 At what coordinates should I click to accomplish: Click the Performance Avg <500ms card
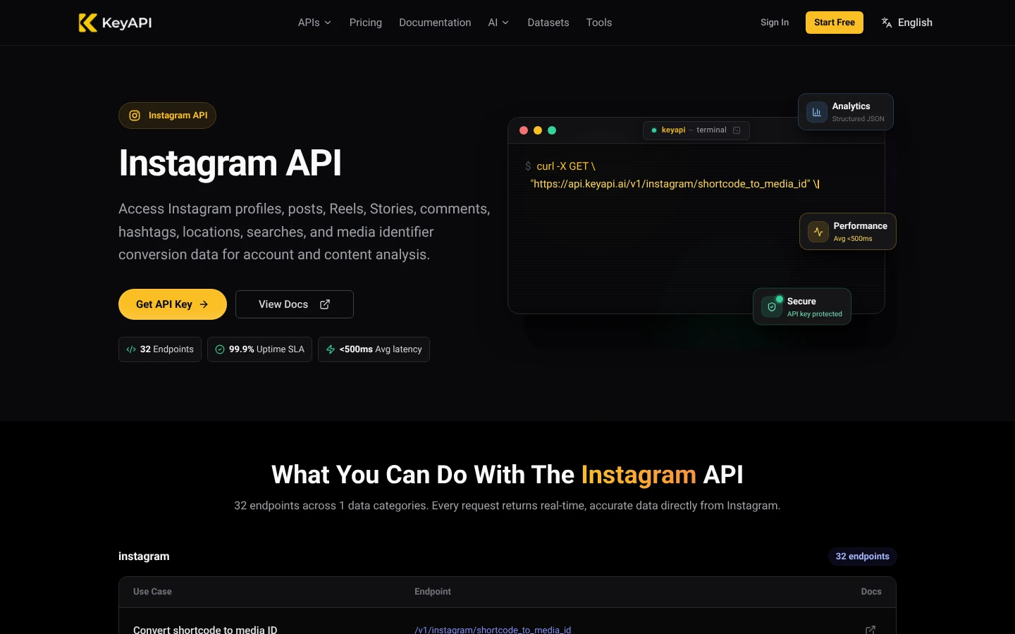848,232
